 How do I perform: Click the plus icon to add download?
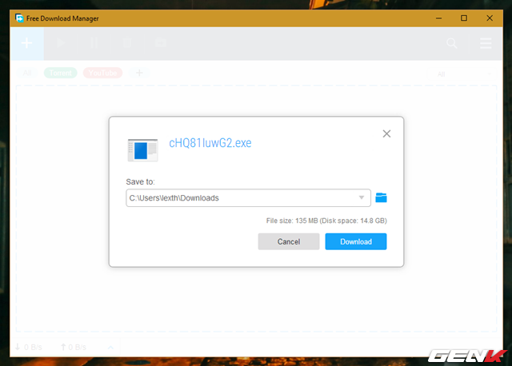coord(26,43)
